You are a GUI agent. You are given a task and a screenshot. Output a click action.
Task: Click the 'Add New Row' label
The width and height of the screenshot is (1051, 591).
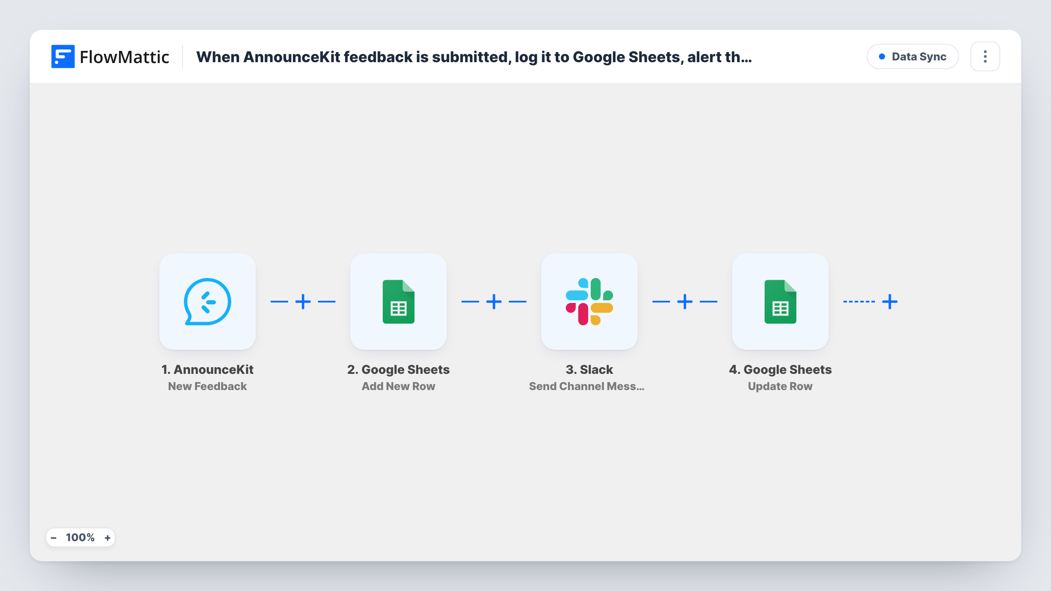pyautogui.click(x=399, y=386)
